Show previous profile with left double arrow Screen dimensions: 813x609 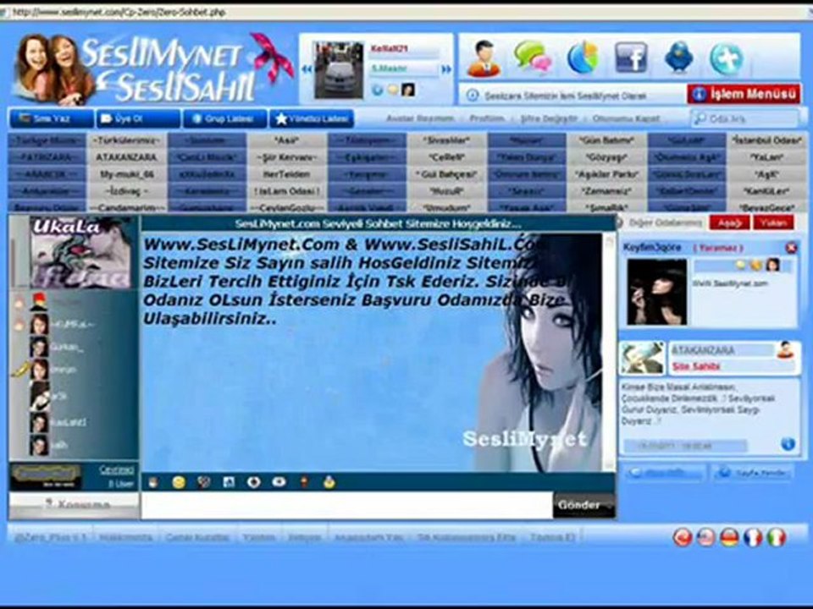tap(307, 69)
